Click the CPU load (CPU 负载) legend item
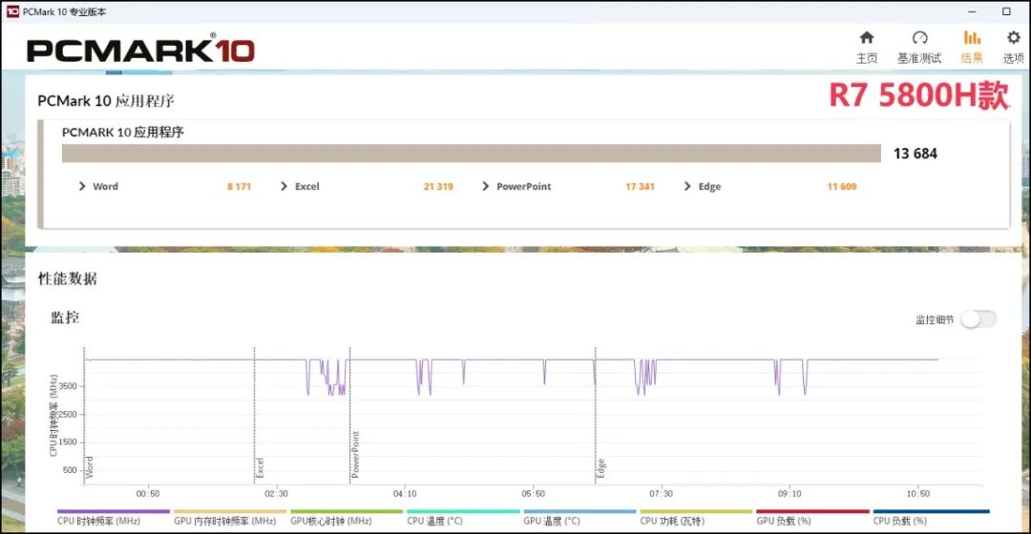Image resolution: width=1031 pixels, height=534 pixels. tap(900, 521)
